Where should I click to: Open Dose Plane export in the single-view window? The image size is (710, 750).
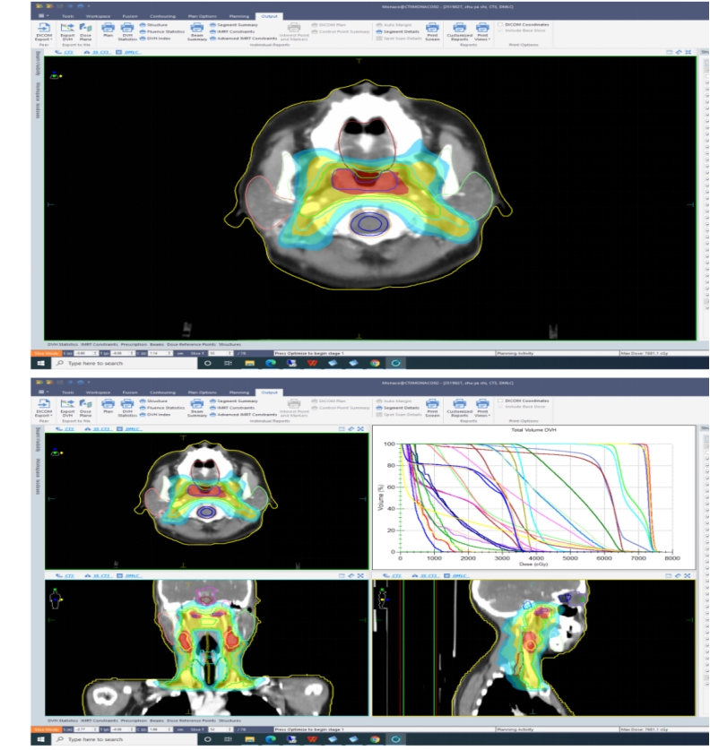tap(86, 30)
